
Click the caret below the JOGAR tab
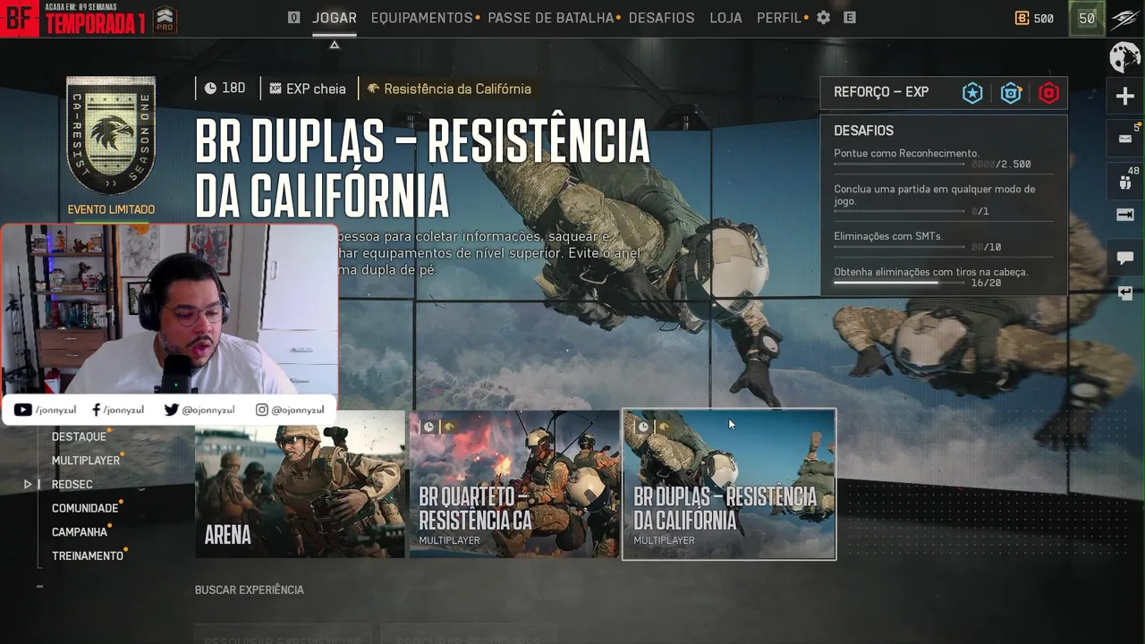click(335, 45)
